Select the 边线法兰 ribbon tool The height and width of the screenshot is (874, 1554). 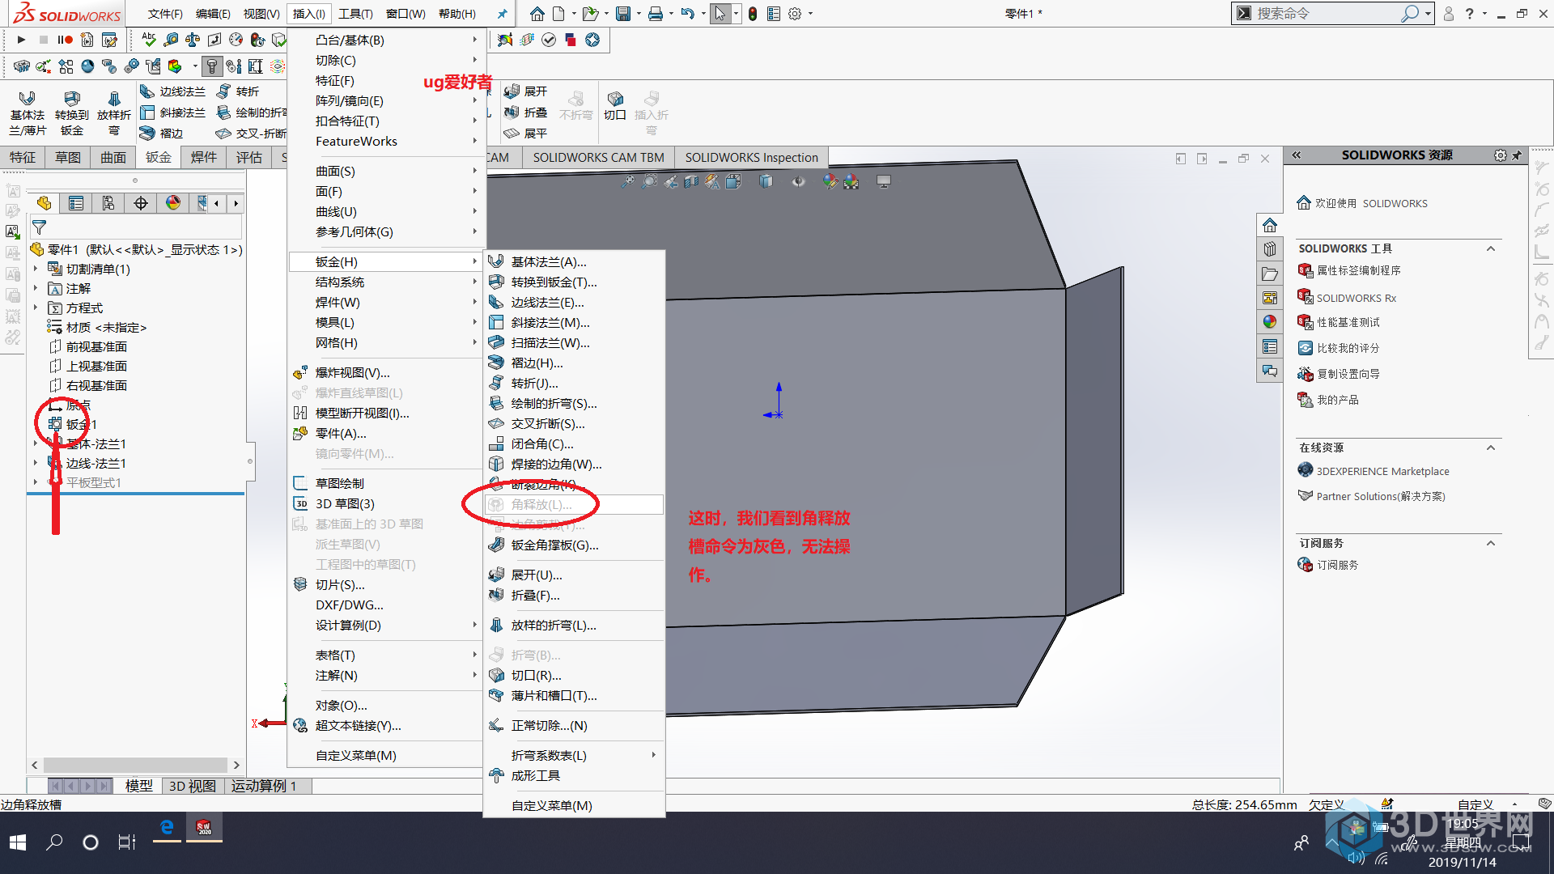(172, 91)
